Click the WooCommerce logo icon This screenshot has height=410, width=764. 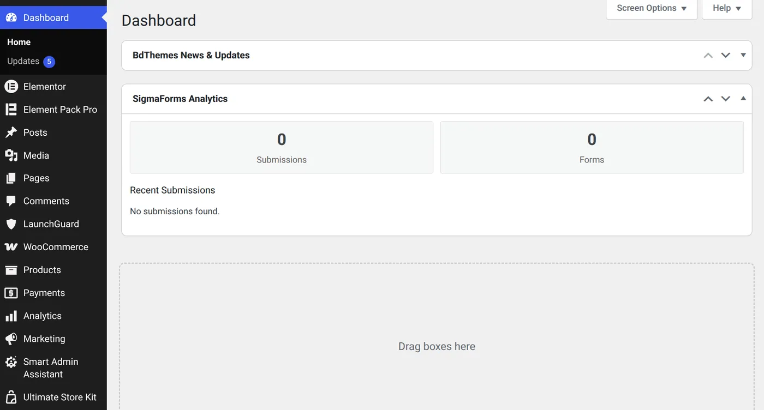click(11, 246)
